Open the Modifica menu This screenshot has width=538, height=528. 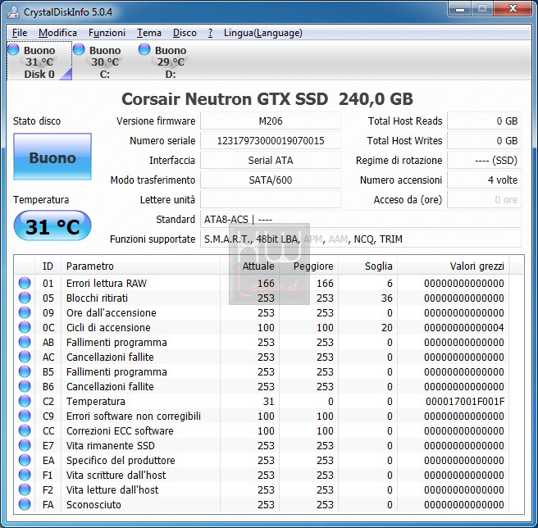pos(57,33)
